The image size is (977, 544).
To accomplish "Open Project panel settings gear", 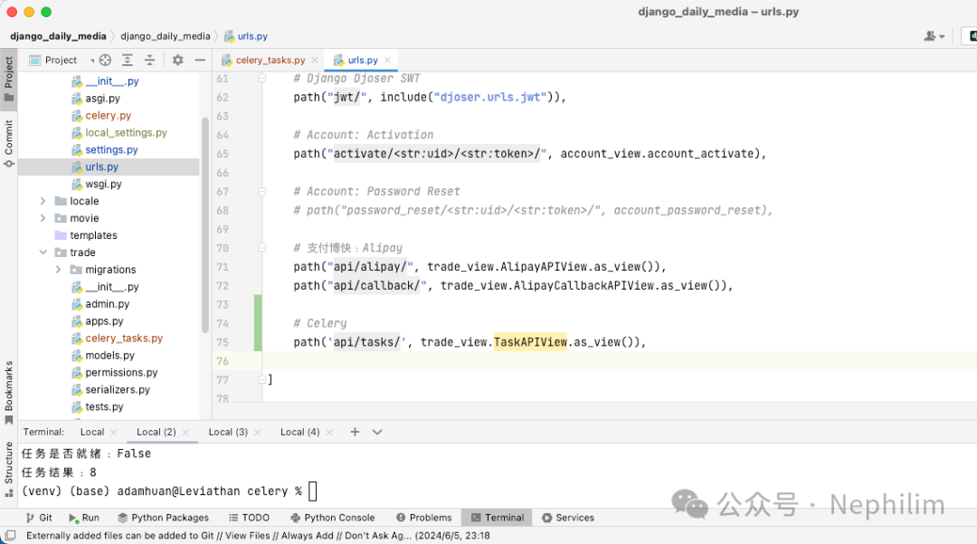I will coord(177,60).
